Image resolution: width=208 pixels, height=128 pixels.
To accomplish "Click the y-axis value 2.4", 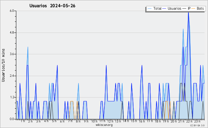I will click(12, 76).
